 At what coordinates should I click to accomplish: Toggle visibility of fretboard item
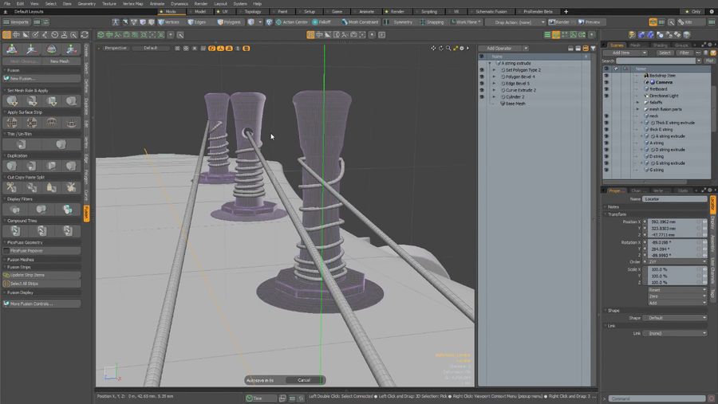tap(606, 88)
